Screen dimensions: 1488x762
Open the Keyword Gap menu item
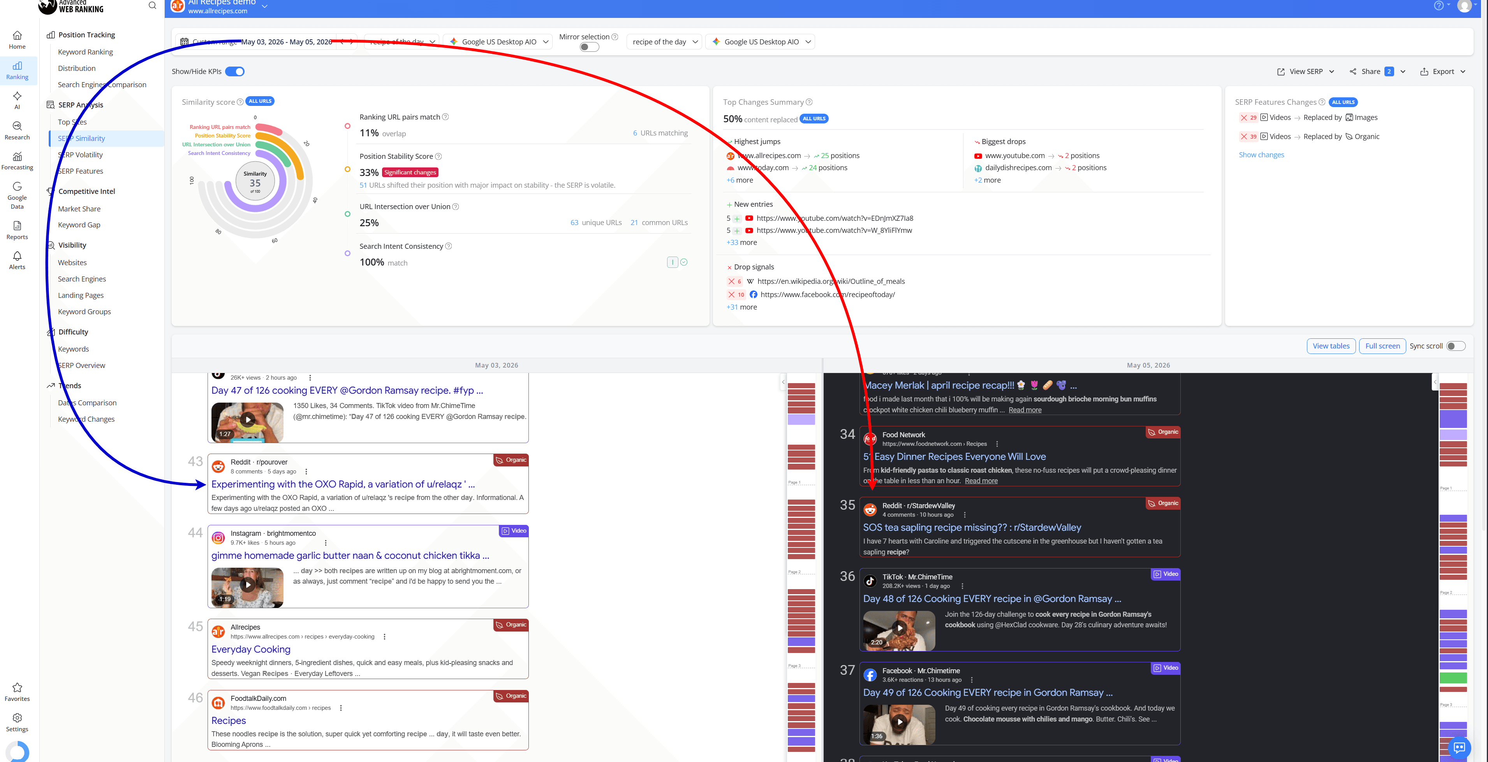click(x=79, y=225)
